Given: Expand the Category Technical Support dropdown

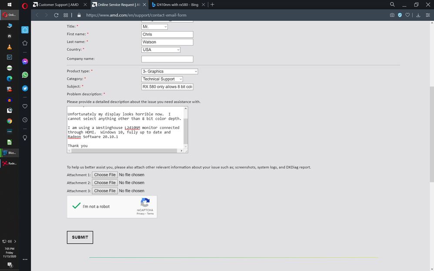Looking at the screenshot, I should [x=162, y=79].
